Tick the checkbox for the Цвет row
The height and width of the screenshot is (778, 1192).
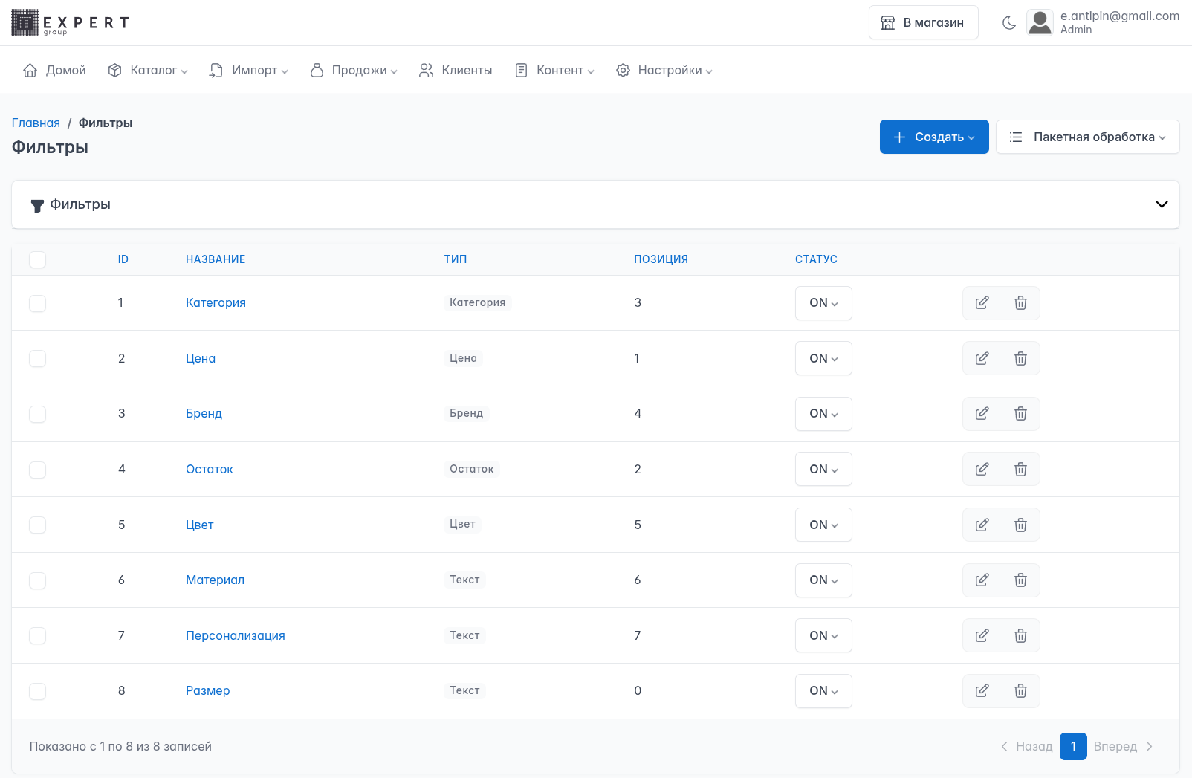(x=38, y=525)
